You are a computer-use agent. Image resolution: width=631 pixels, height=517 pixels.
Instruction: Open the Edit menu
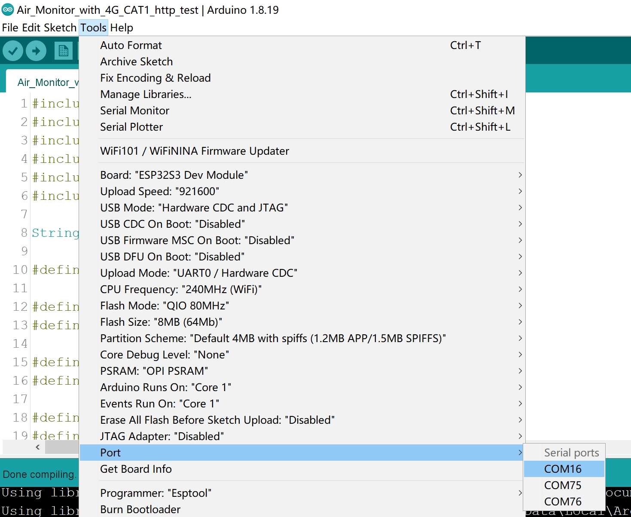[x=31, y=28]
